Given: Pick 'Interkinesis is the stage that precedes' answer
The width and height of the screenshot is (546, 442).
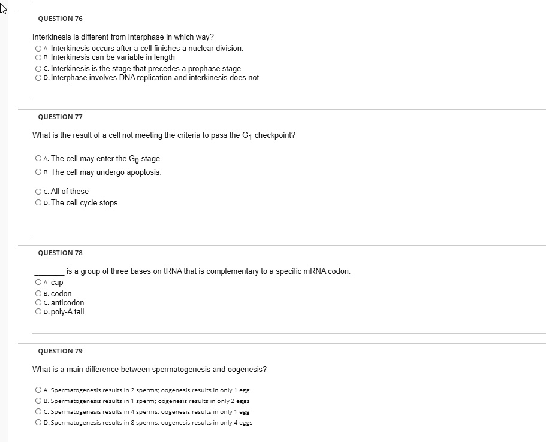Looking at the screenshot, I should point(38,69).
